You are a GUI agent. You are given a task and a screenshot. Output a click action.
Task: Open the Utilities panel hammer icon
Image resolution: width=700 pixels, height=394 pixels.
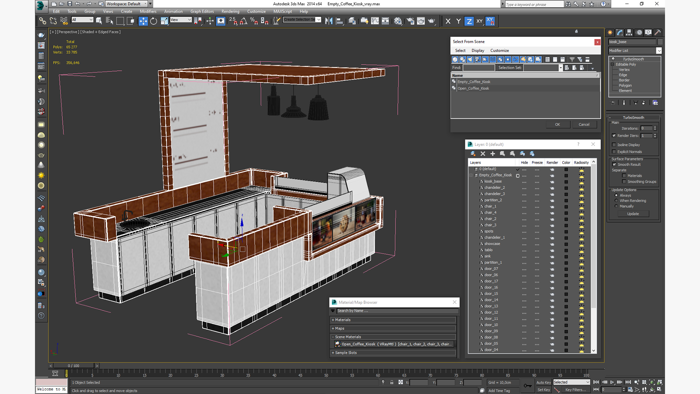658,32
